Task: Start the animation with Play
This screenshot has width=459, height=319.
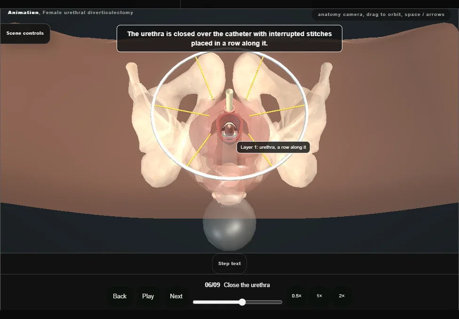Action: 148,296
